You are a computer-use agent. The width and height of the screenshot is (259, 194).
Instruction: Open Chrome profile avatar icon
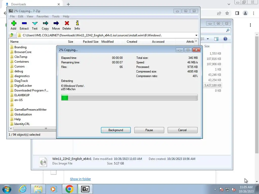pos(245,13)
